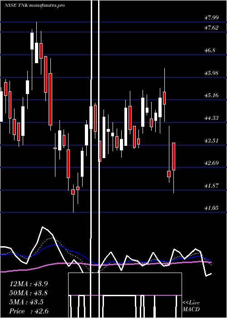Viewport: 227px width, 318px height.
Task: Click the 46.8 price level label
Action: pos(210,50)
